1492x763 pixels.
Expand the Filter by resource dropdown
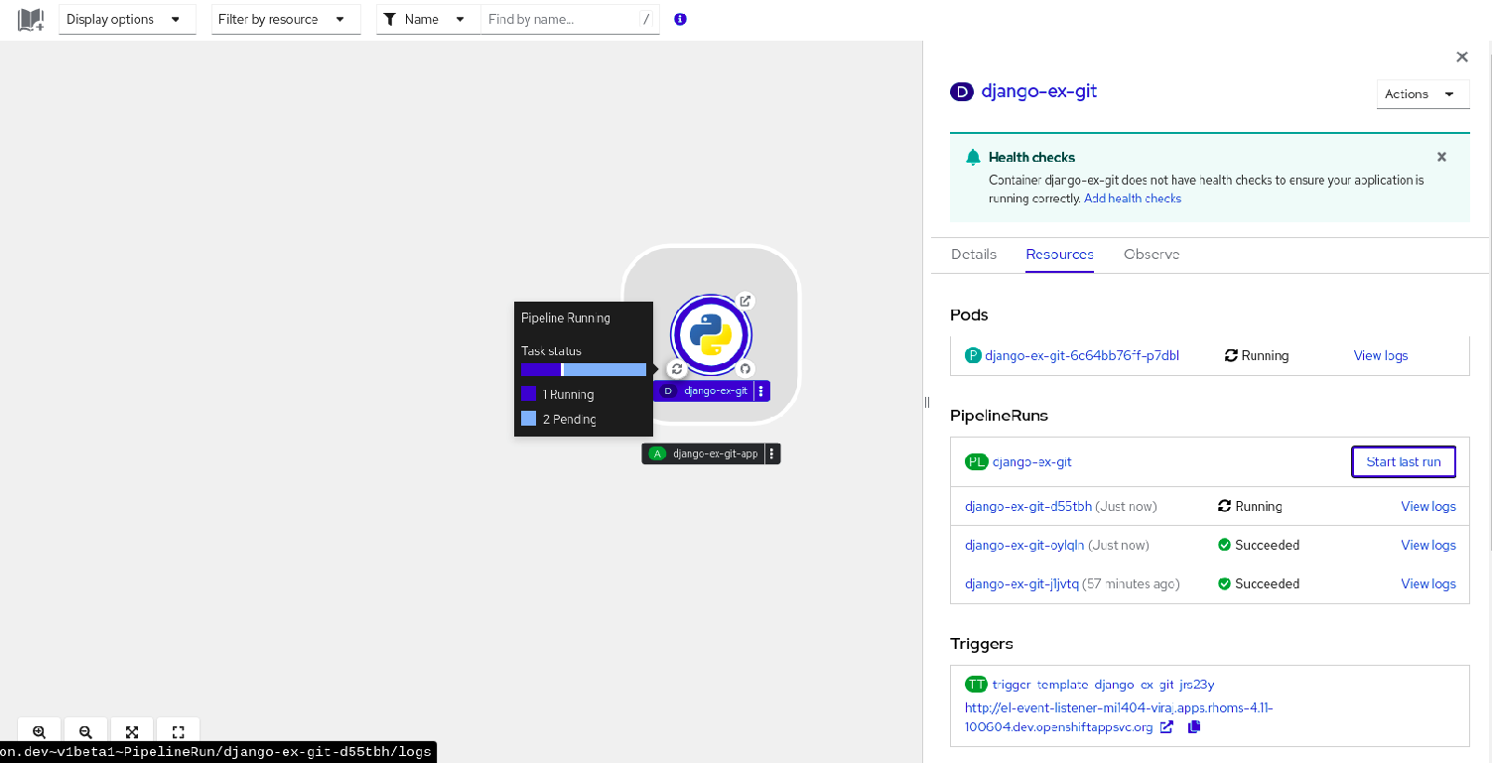(x=285, y=20)
